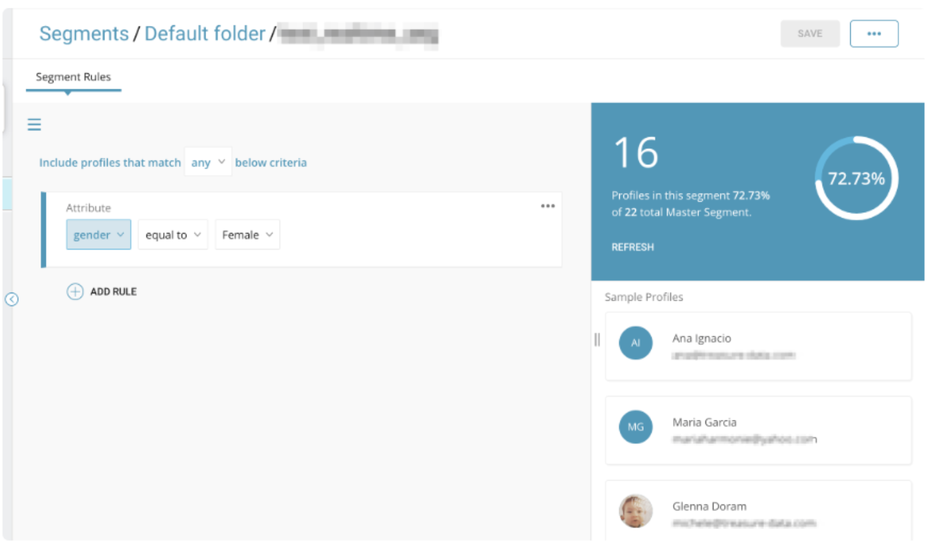Viewport: 927px width, 555px height.
Task: Click REFRESH to update profile count
Action: coord(632,247)
